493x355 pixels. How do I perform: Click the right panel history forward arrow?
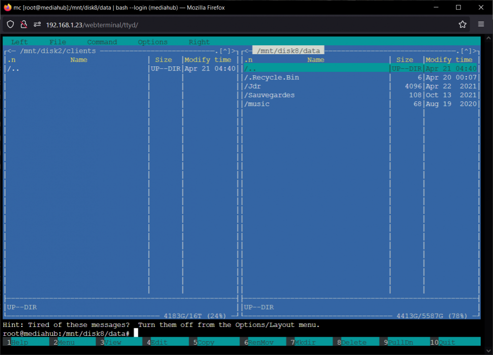(475, 51)
